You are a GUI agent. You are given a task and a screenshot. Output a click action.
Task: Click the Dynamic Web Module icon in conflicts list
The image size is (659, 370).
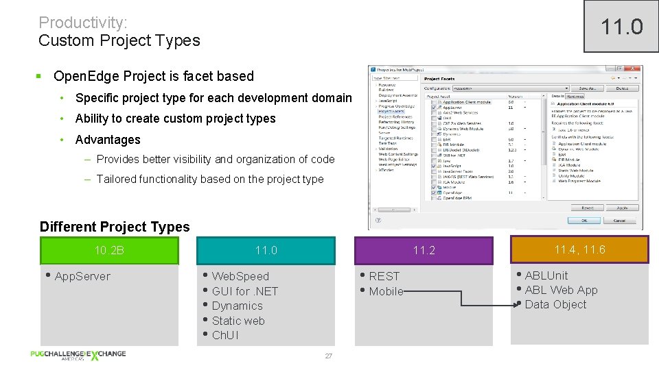554,149
